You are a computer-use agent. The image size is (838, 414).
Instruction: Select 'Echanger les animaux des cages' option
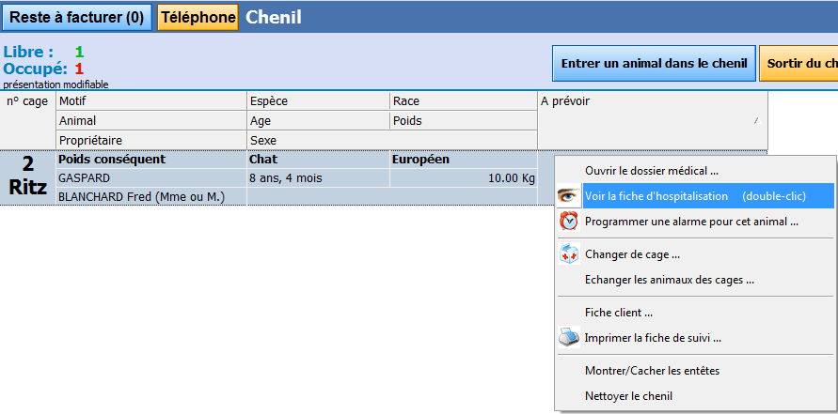[669, 280]
